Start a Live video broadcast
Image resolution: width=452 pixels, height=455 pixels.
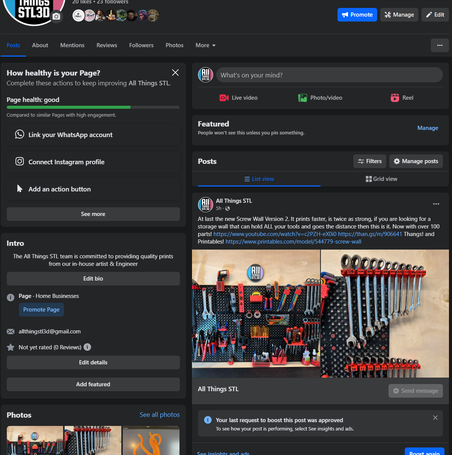pos(238,97)
